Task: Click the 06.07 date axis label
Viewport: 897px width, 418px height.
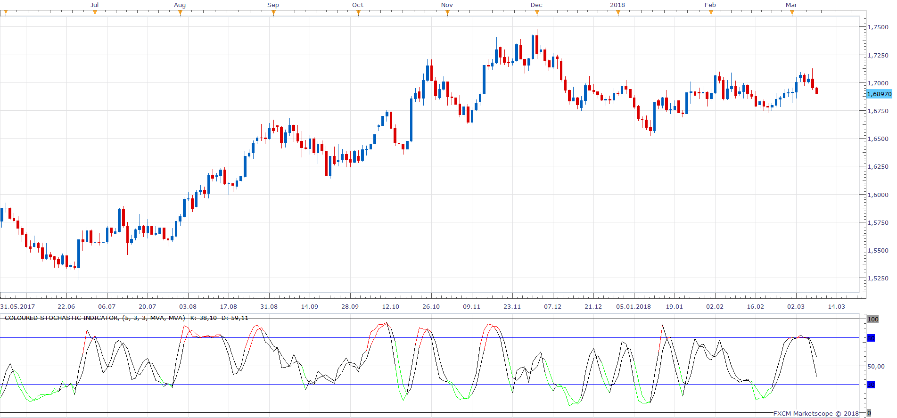Action: pyautogui.click(x=107, y=306)
